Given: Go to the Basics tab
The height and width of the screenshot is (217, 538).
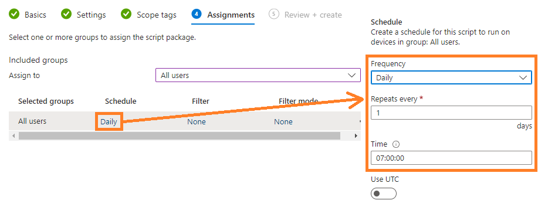Looking at the screenshot, I should pos(35,15).
